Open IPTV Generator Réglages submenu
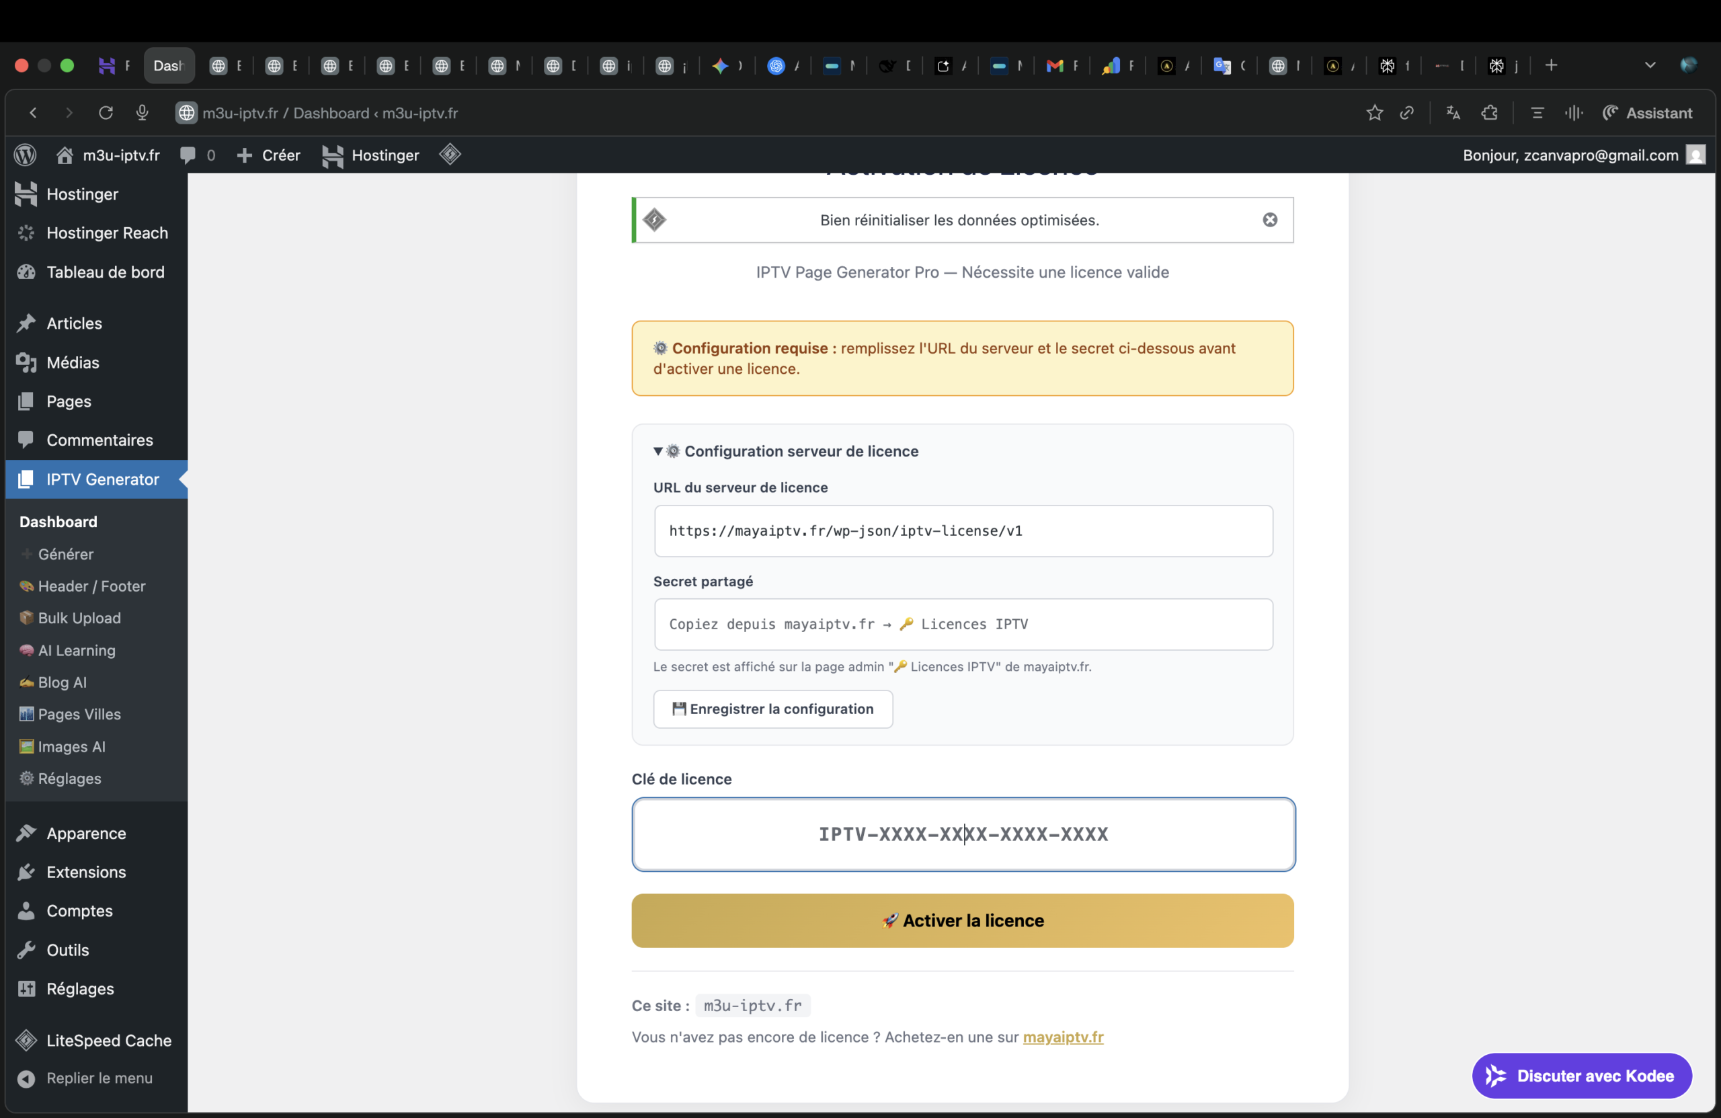This screenshot has width=1721, height=1118. point(69,778)
